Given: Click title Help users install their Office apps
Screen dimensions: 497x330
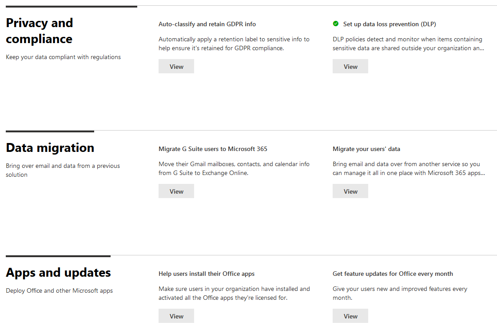Looking at the screenshot, I should tap(207, 274).
